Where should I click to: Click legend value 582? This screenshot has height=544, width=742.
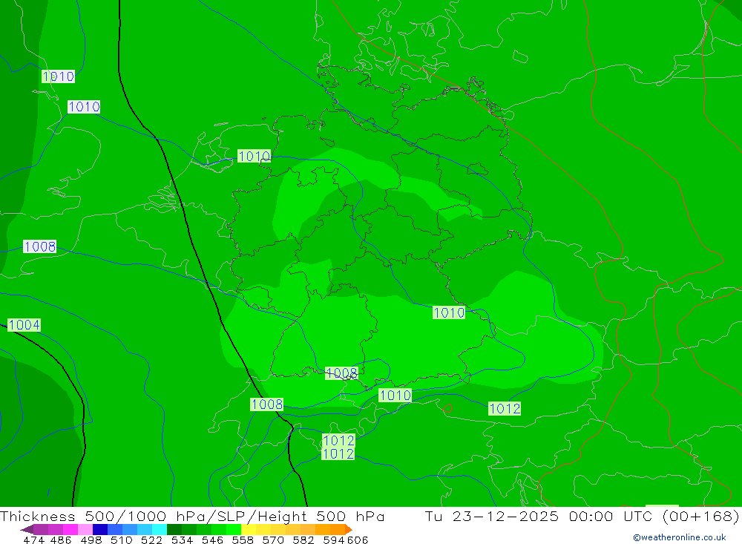click(303, 540)
